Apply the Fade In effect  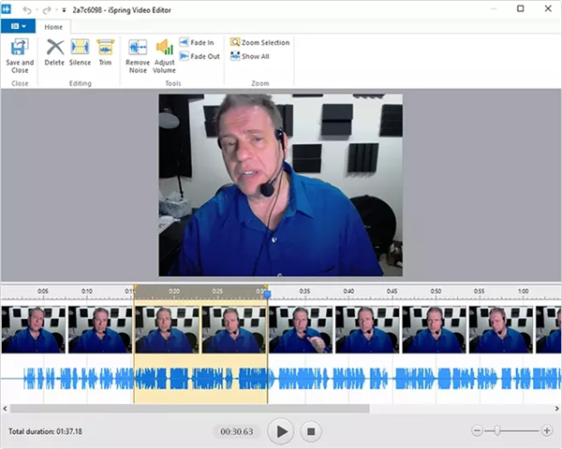point(200,43)
